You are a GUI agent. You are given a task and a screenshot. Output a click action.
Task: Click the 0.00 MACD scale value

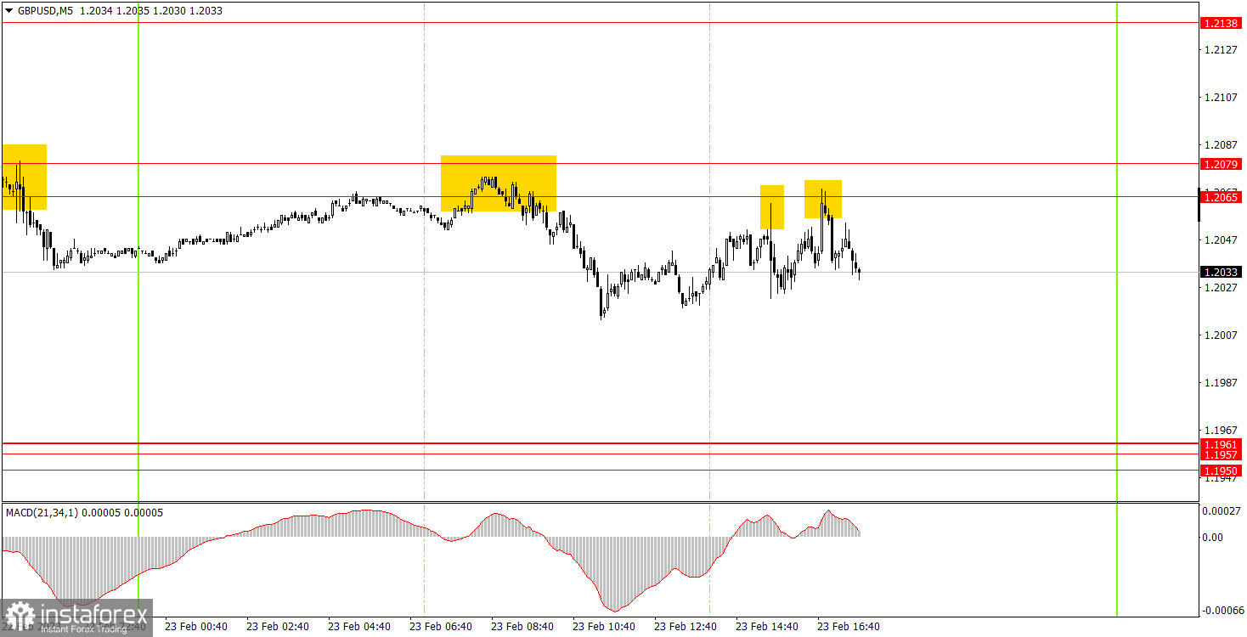click(1215, 538)
